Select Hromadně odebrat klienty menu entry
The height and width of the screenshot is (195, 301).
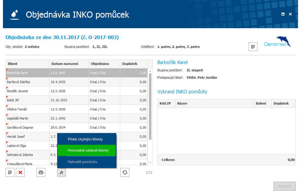(x=87, y=150)
